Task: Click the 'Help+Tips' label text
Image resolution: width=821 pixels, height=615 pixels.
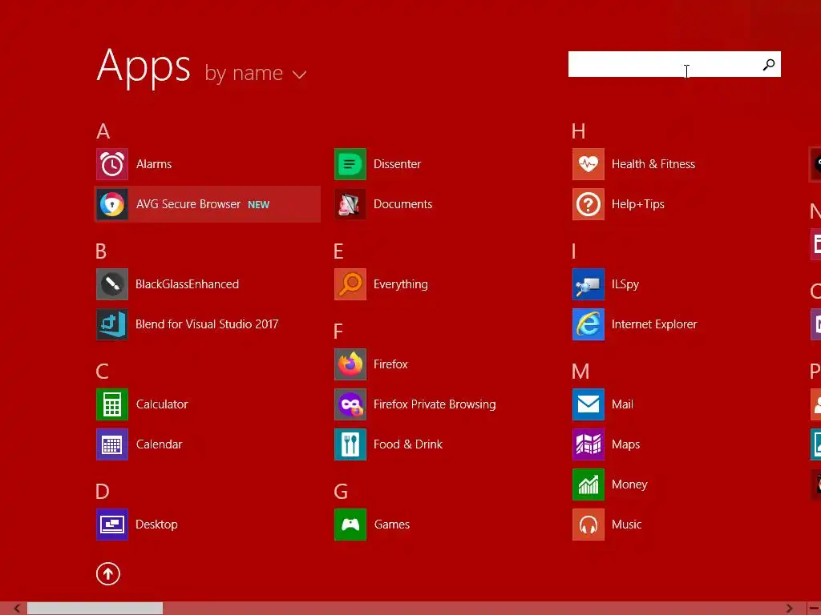Action: pyautogui.click(x=637, y=204)
